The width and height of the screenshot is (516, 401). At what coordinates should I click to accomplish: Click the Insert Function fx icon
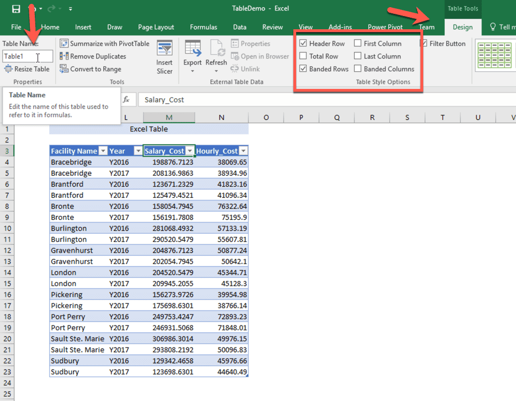[x=128, y=99]
